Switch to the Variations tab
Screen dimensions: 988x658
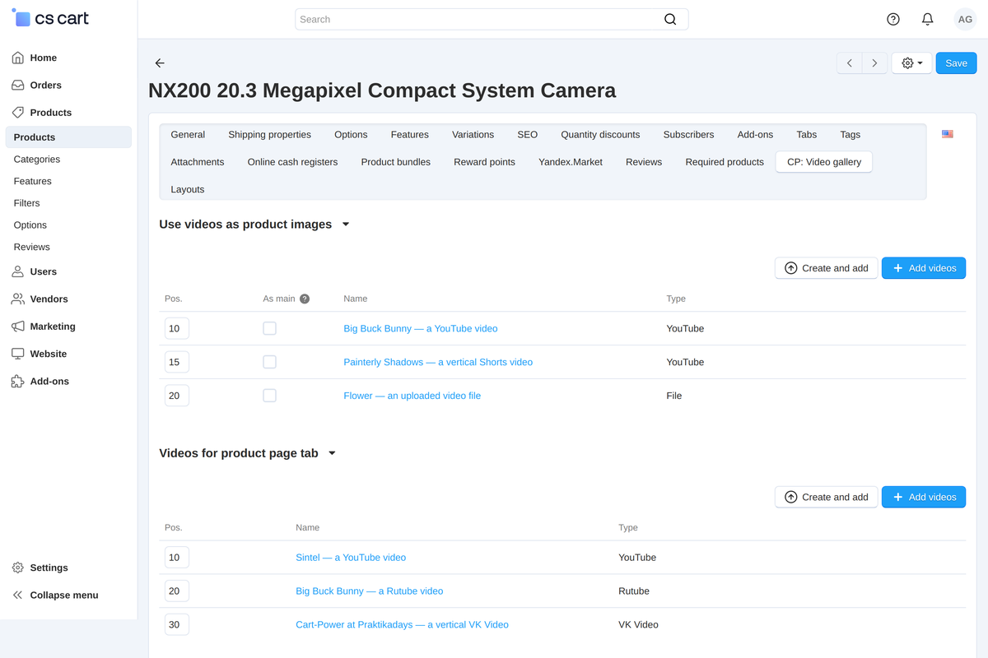point(473,135)
